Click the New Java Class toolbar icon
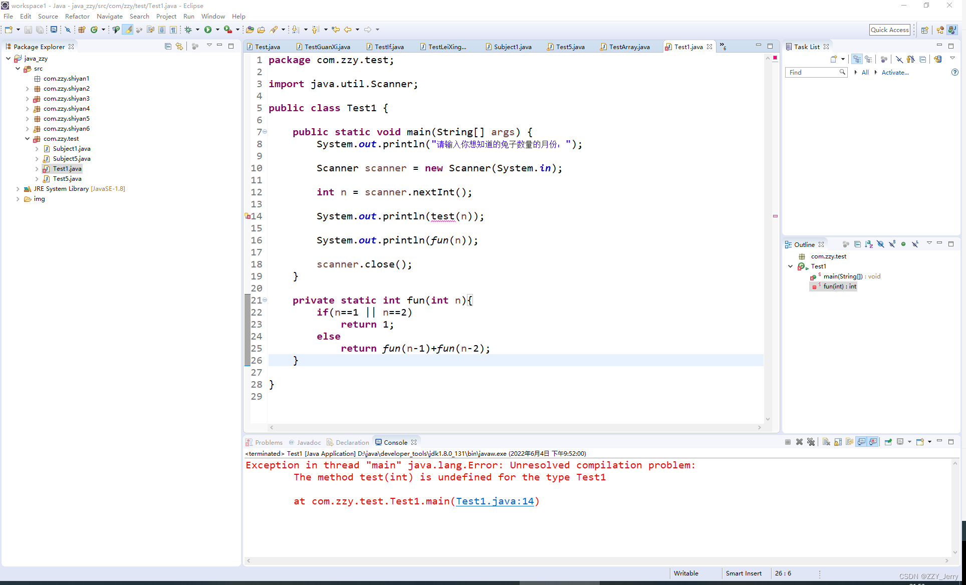966x585 pixels. [94, 30]
